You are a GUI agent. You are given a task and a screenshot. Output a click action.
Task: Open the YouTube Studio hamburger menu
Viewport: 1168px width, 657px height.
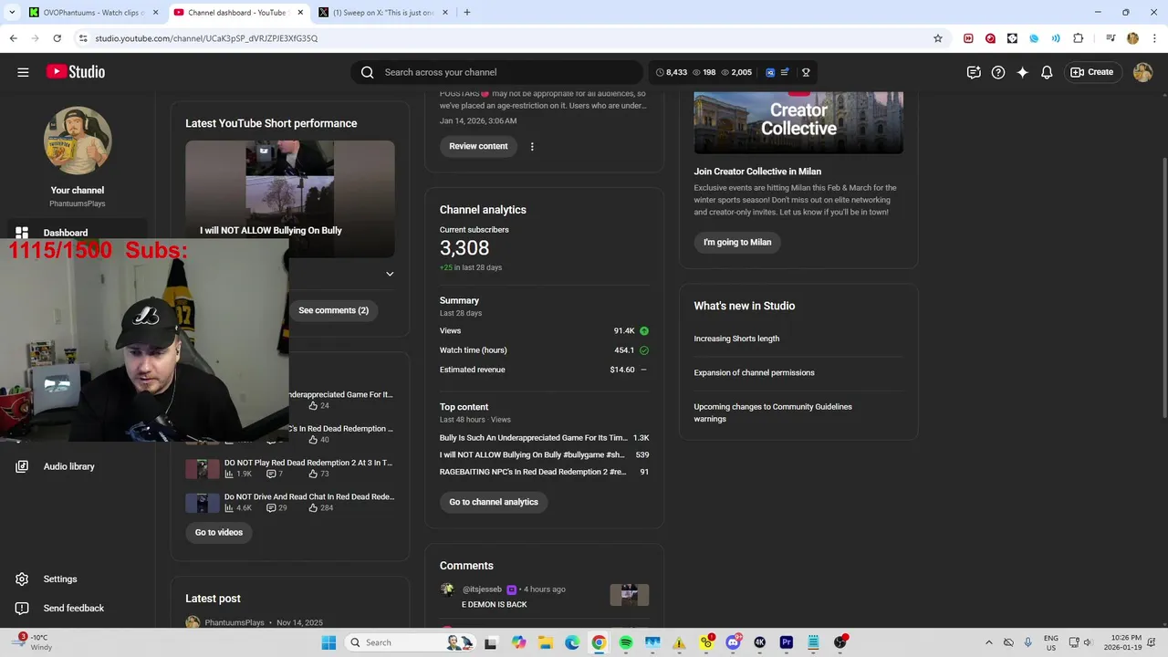point(23,72)
